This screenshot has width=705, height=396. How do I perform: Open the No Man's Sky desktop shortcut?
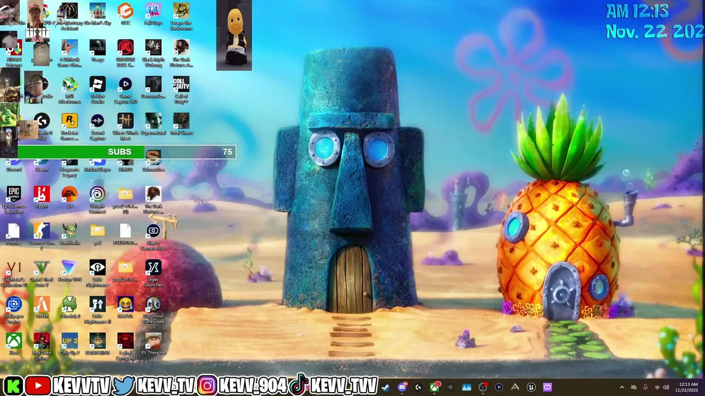tap(97, 15)
